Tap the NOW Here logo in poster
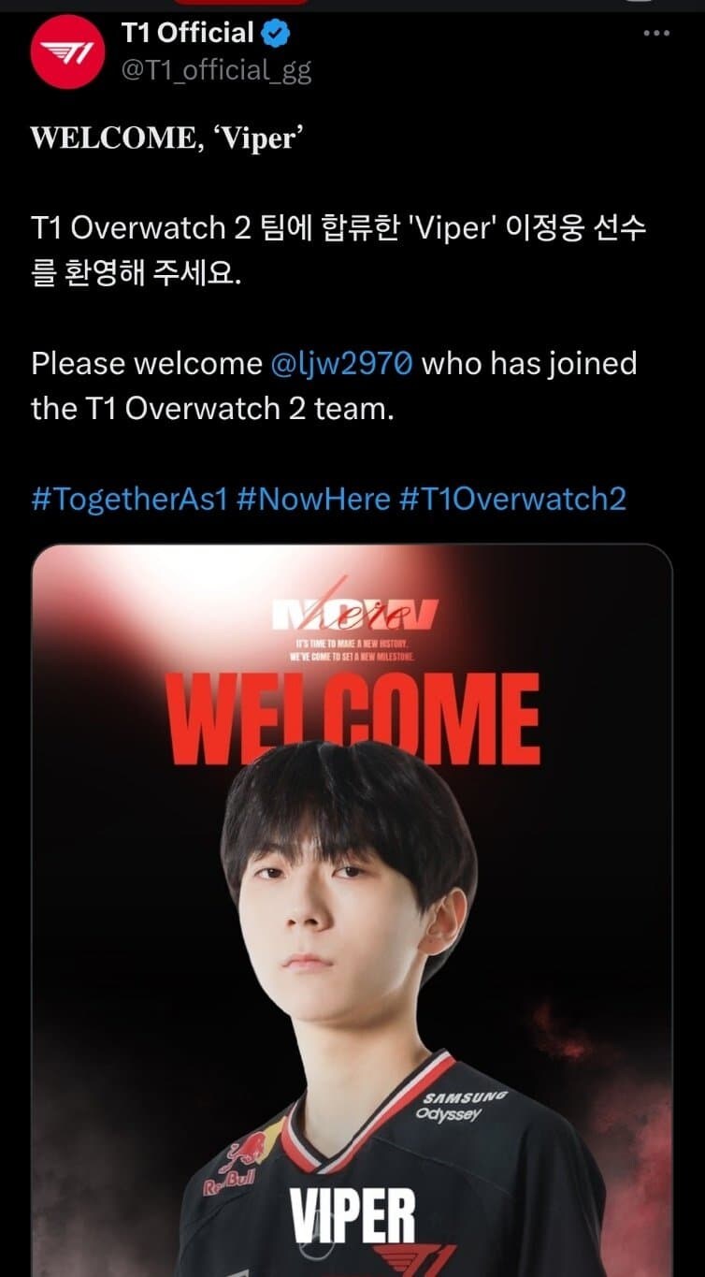This screenshot has height=1277, width=705. pos(352,613)
